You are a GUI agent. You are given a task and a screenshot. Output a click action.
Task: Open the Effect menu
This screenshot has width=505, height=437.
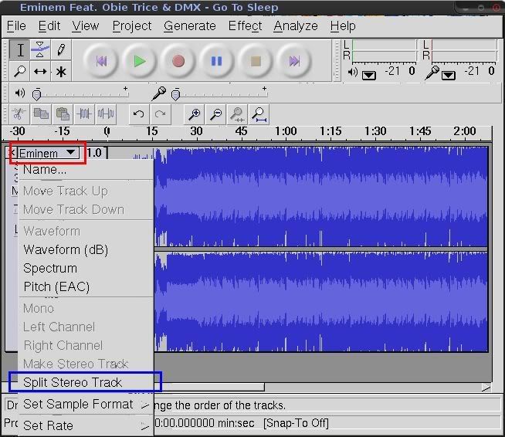coord(245,25)
